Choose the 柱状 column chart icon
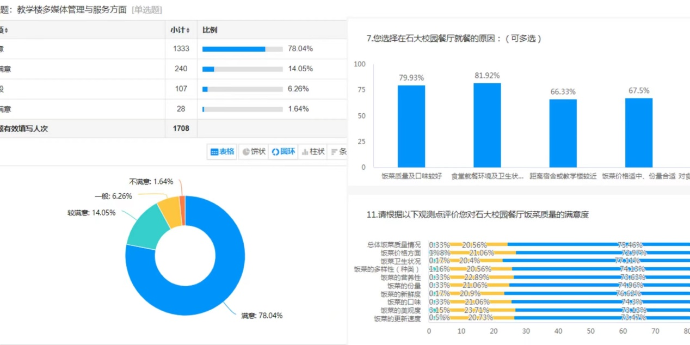Image resolution: width=690 pixels, height=345 pixels. tap(313, 152)
